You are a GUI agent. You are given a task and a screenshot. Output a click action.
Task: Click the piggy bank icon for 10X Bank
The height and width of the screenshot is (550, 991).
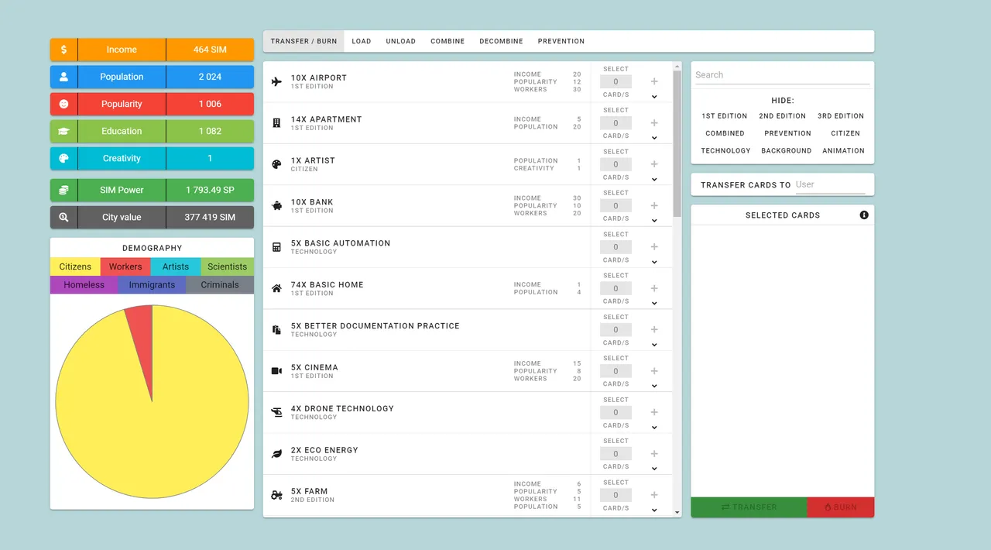point(276,206)
